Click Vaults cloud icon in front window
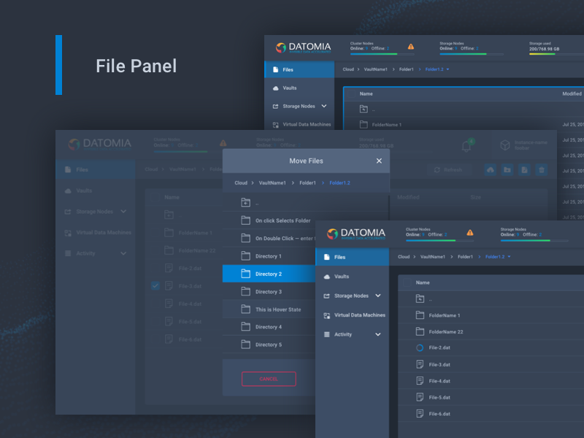The image size is (584, 438). pos(326,277)
